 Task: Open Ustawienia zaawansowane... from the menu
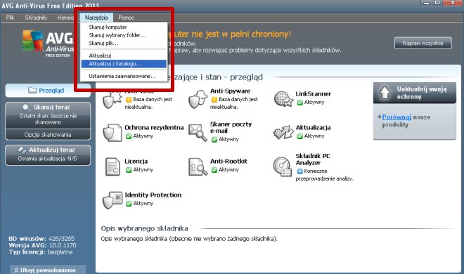coord(124,76)
